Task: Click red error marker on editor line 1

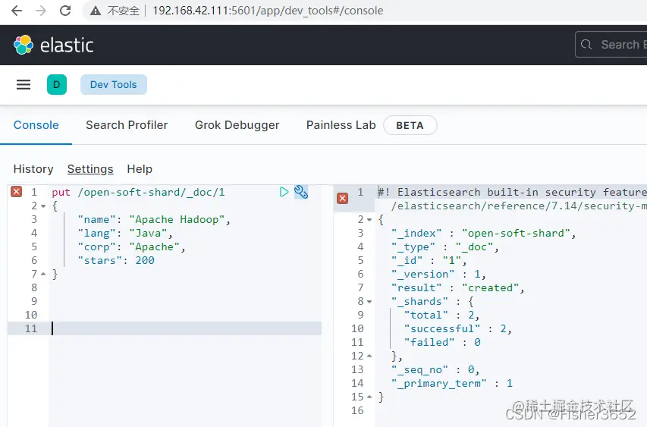Action: point(17,191)
